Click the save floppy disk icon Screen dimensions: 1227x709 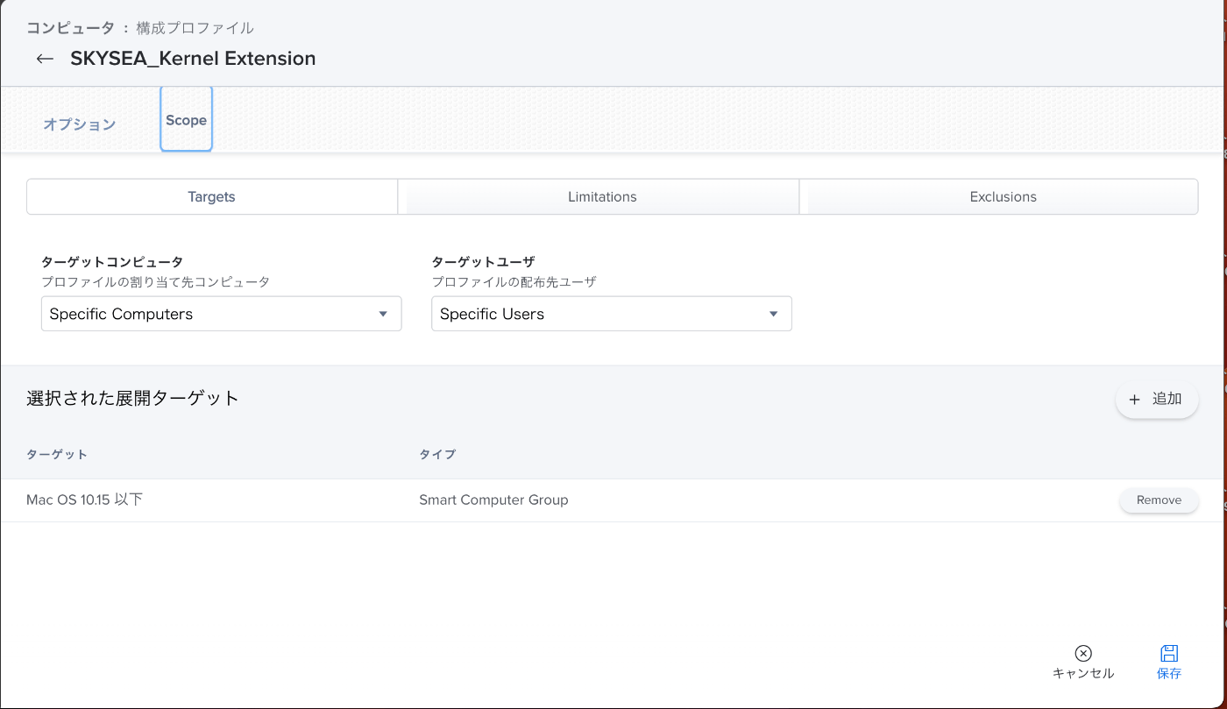coord(1169,653)
